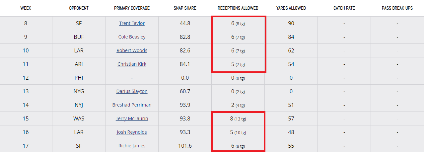
Task: Click the Catch Rate column header
Action: click(x=344, y=8)
